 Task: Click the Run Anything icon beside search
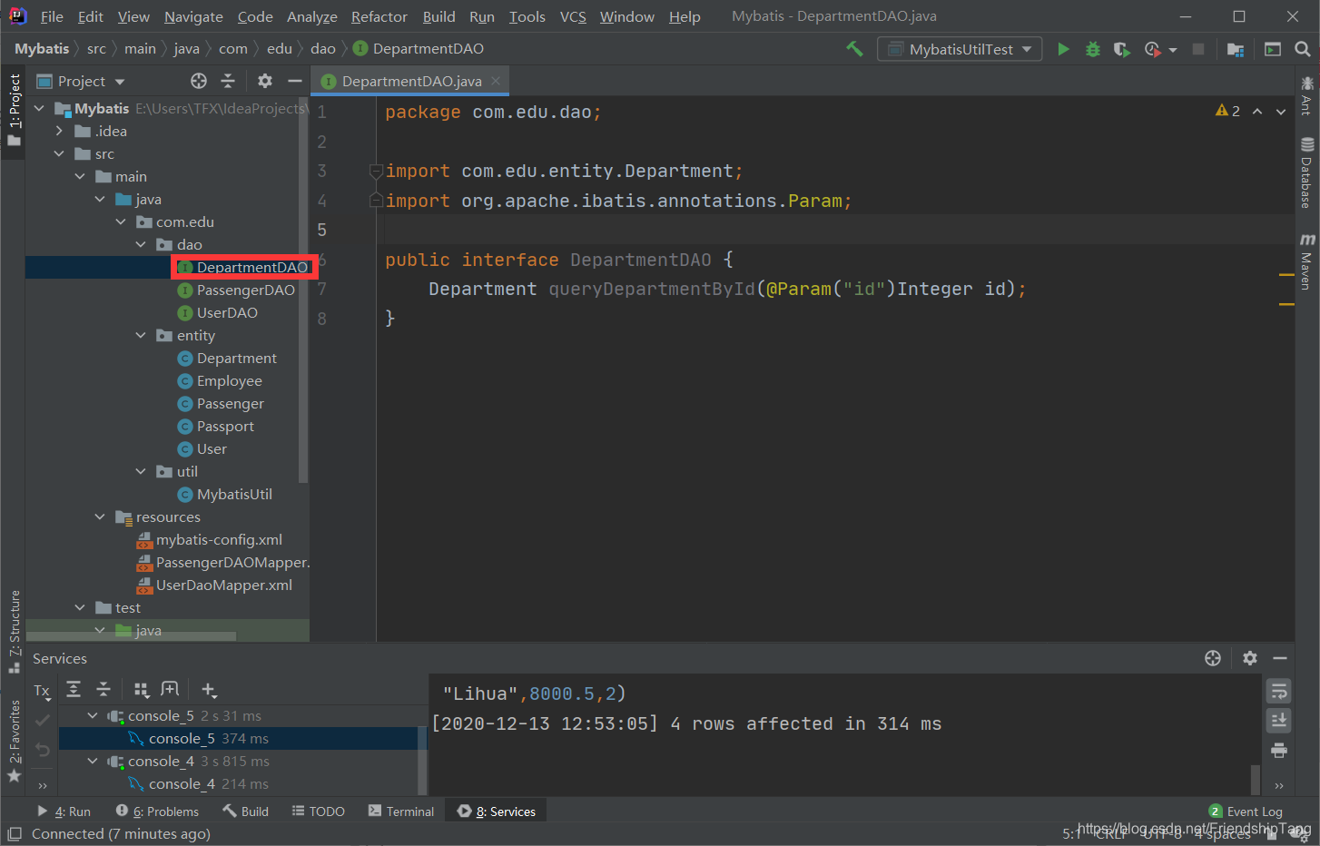coord(1273,49)
